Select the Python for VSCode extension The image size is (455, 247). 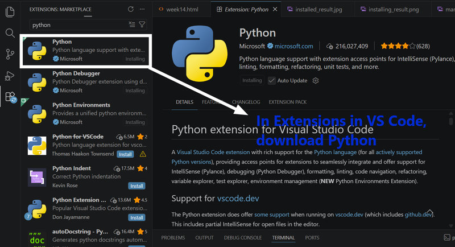[x=87, y=145]
